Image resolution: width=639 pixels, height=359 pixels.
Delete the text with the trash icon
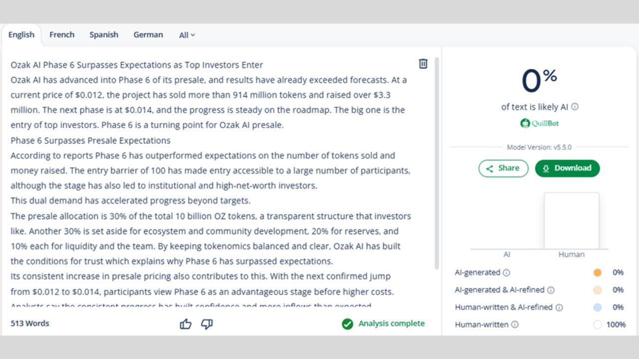423,64
